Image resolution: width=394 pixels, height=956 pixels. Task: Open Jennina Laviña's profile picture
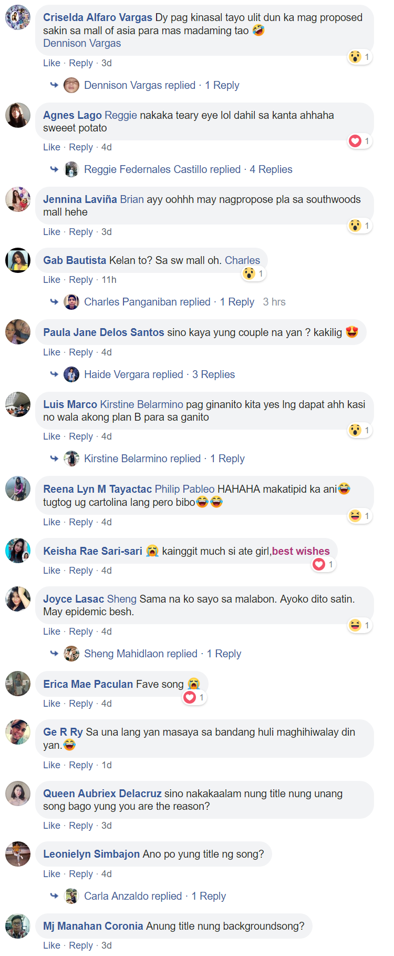click(18, 199)
